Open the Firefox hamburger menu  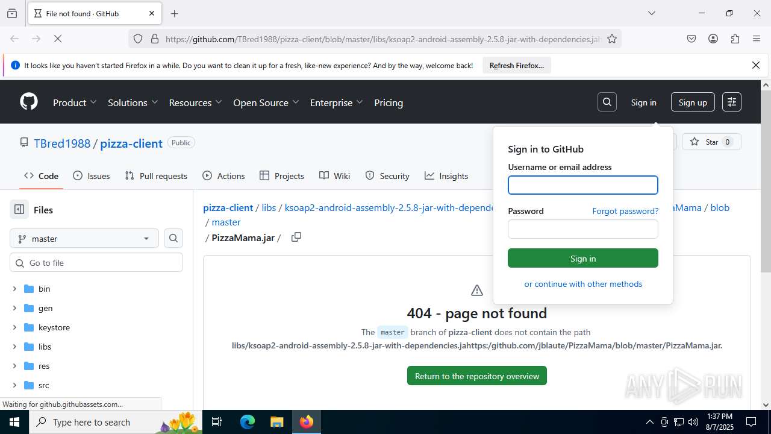point(757,39)
